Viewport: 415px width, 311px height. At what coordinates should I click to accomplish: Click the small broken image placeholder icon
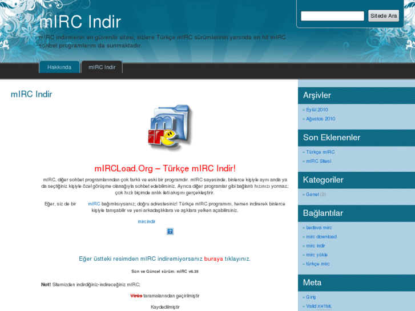click(170, 231)
